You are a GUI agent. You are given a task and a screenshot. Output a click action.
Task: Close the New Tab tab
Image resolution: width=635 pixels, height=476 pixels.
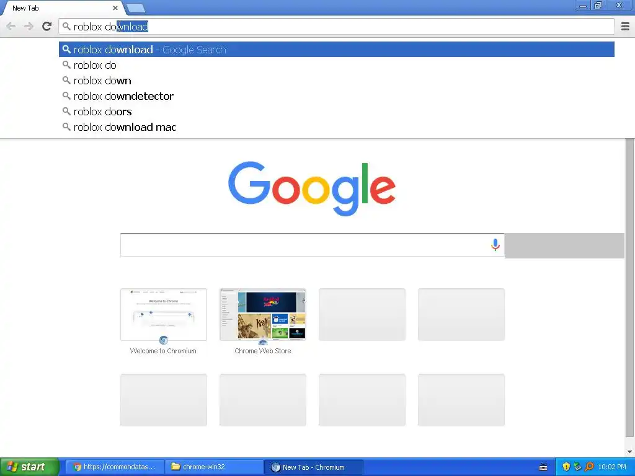(115, 7)
